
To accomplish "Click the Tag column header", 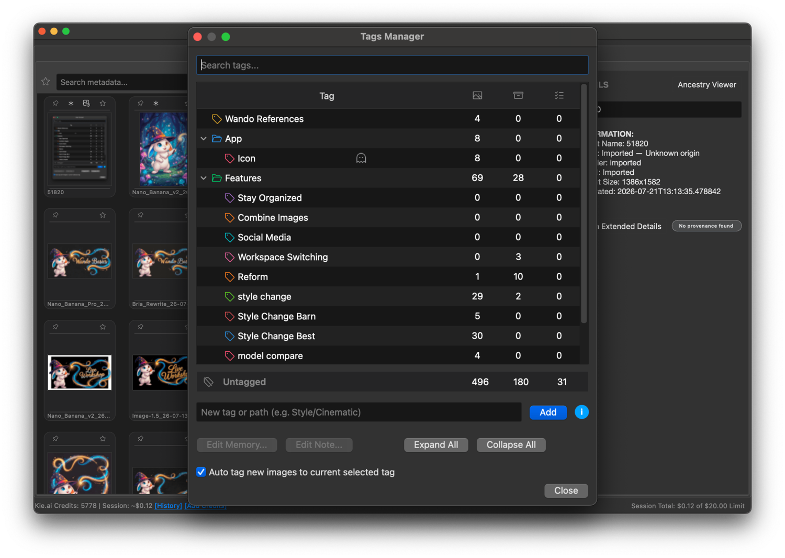I will tap(327, 96).
